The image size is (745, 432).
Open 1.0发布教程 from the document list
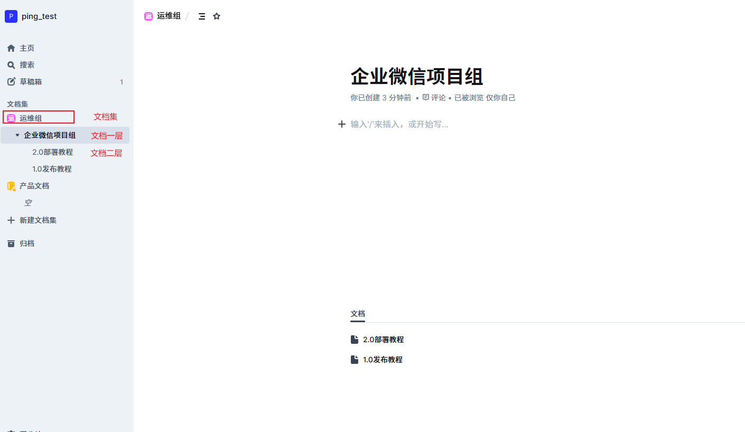(x=383, y=360)
